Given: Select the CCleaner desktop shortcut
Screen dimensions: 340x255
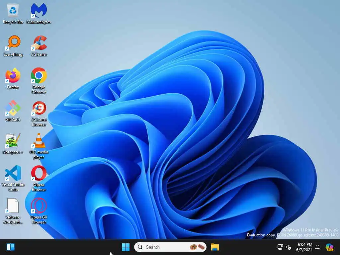Looking at the screenshot, I should pyautogui.click(x=39, y=46).
